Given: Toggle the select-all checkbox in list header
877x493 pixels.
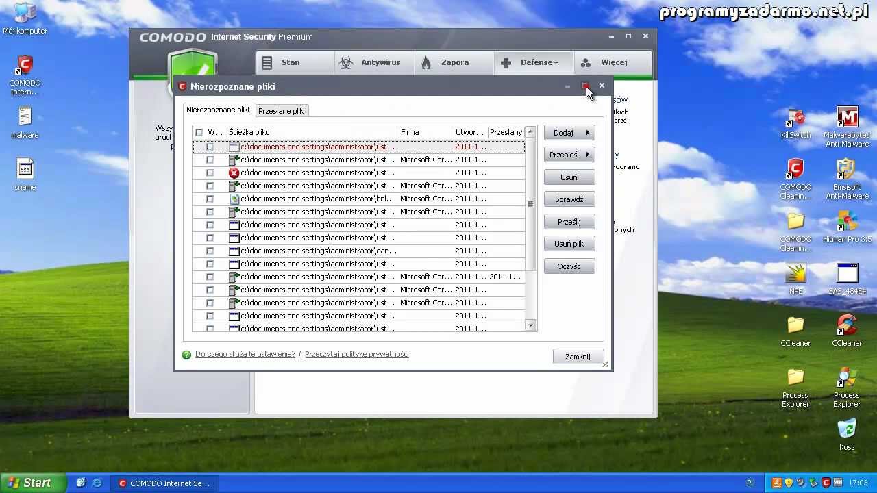Looking at the screenshot, I should pyautogui.click(x=199, y=132).
